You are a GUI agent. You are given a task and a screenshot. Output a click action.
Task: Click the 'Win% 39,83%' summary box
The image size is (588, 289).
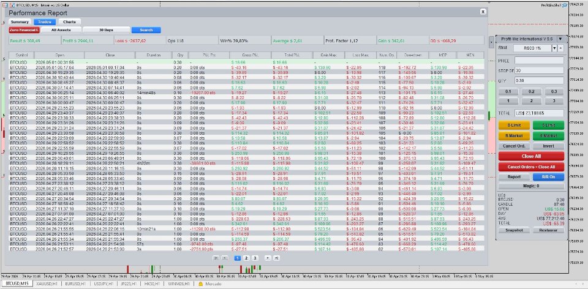(x=244, y=40)
